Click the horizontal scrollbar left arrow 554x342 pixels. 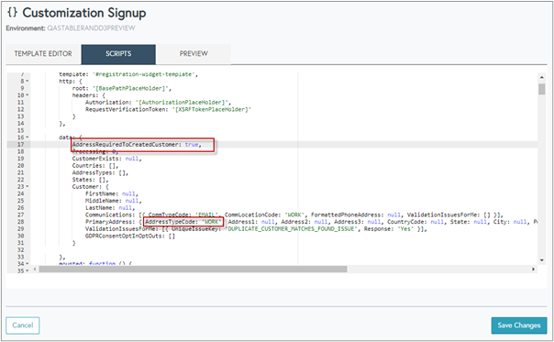[x=35, y=270]
